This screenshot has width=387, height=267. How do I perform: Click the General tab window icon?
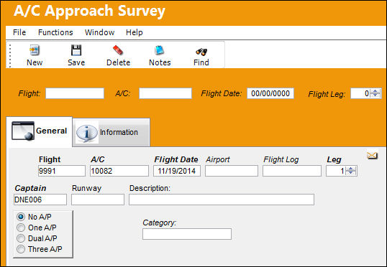[x=23, y=131]
